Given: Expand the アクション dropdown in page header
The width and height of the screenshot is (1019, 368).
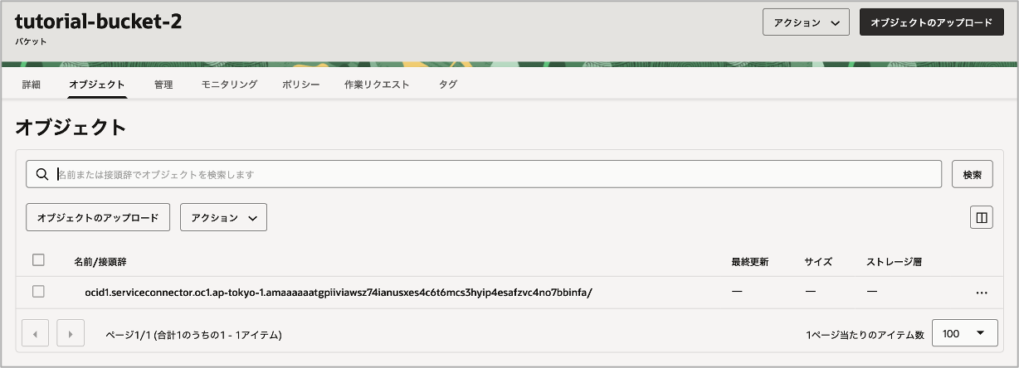Looking at the screenshot, I should [x=806, y=23].
